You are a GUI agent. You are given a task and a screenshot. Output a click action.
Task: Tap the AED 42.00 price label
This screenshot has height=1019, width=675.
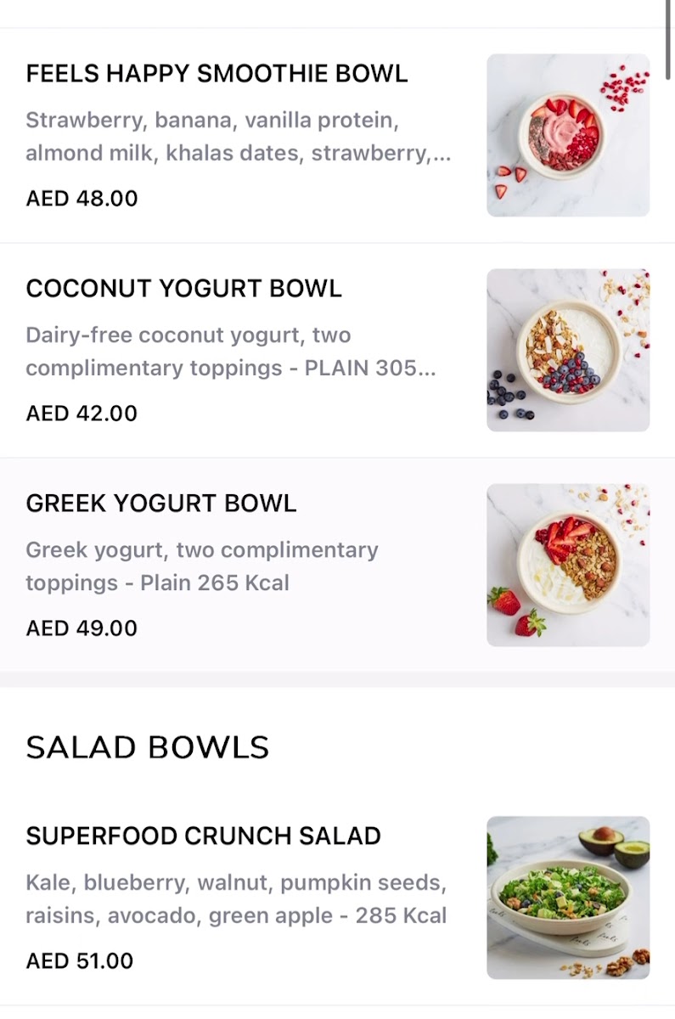tap(82, 414)
